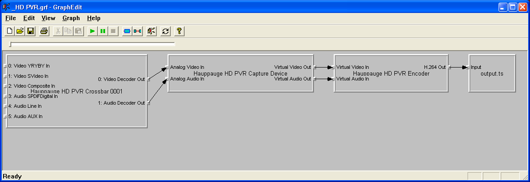Create a new graph with New icon
The height and width of the screenshot is (182, 530).
pyautogui.click(x=10, y=31)
